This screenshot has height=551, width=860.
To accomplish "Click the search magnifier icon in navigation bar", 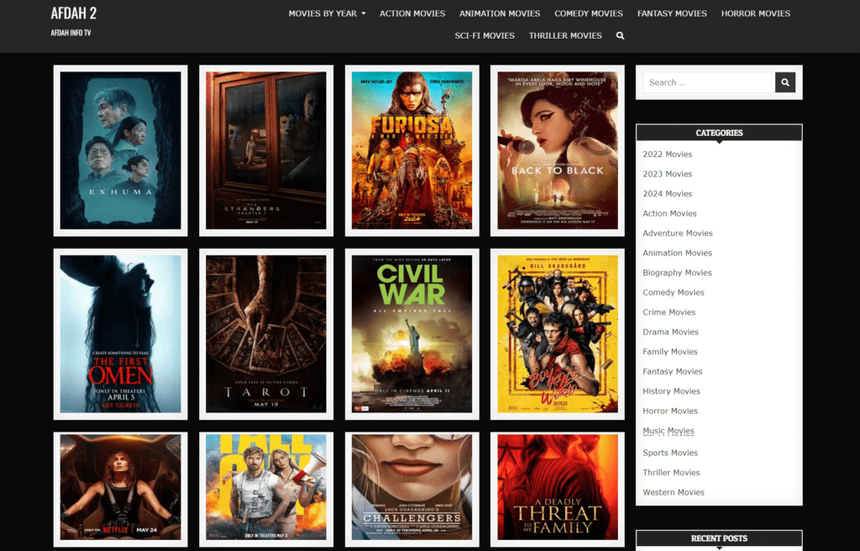I will (620, 36).
